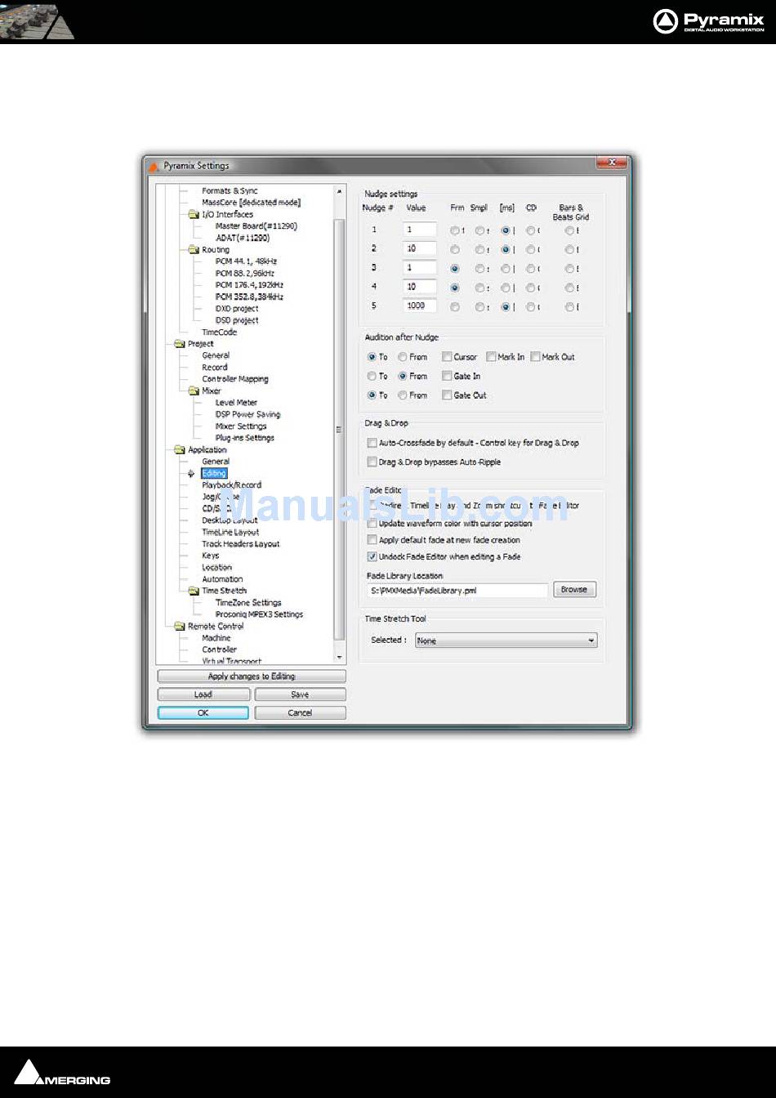Select the highlighted Editing item
This screenshot has height=1098, width=776.
pyautogui.click(x=214, y=473)
